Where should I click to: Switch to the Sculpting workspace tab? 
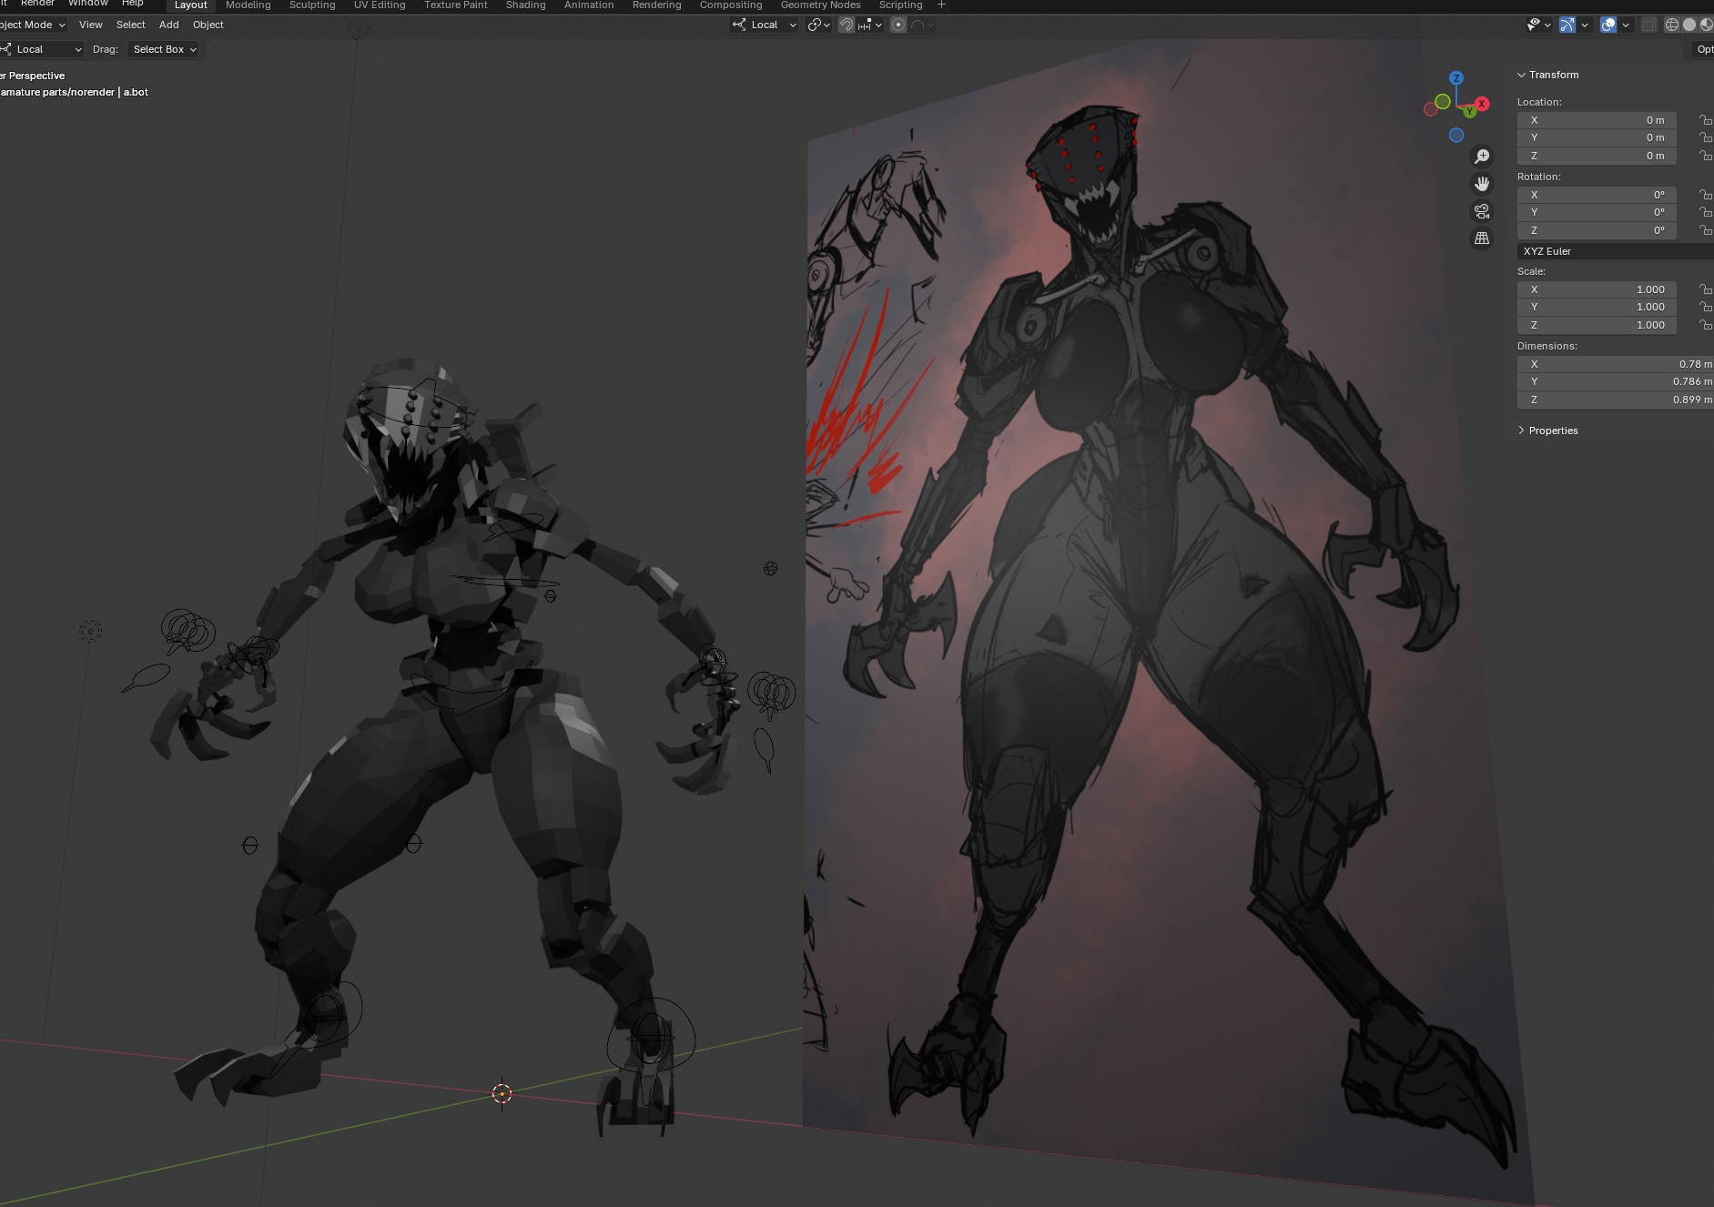tap(312, 5)
